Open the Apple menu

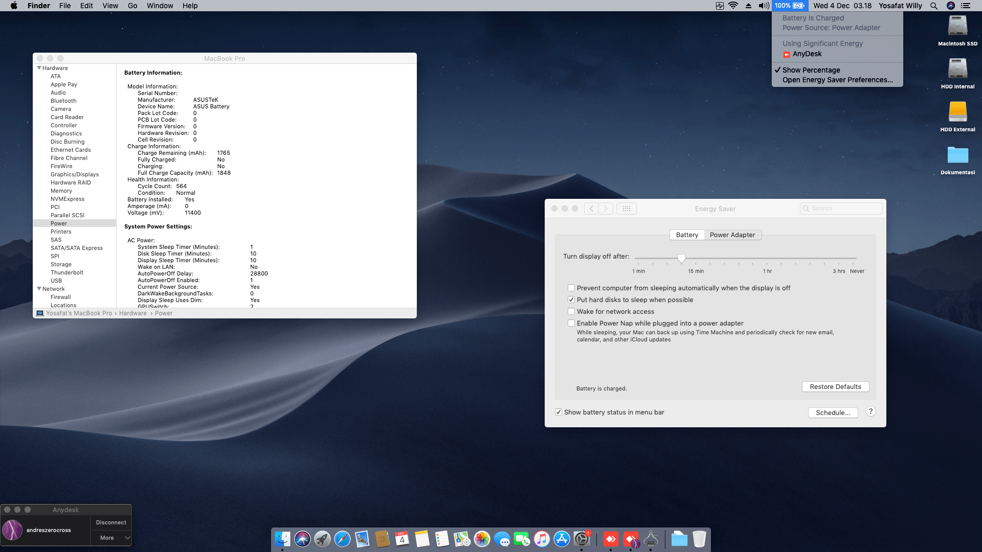(14, 6)
